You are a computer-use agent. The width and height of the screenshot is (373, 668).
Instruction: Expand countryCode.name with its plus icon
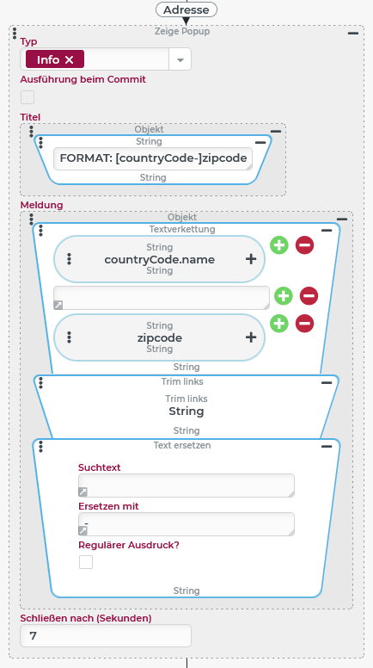251,259
